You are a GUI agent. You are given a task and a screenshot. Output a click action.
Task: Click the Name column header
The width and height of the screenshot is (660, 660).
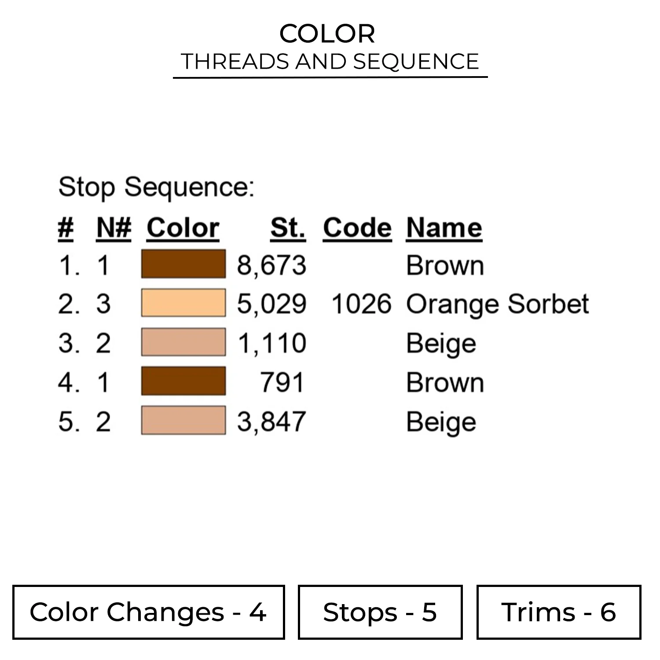[x=444, y=228]
